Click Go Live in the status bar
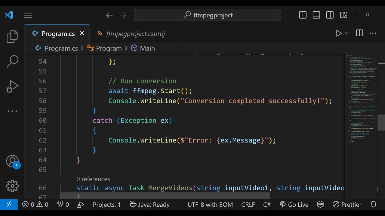The width and height of the screenshot is (385, 216). point(294,205)
